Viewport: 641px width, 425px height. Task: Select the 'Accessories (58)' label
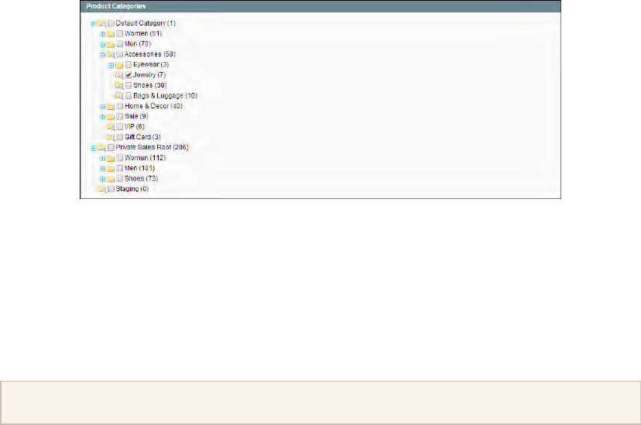(x=150, y=54)
